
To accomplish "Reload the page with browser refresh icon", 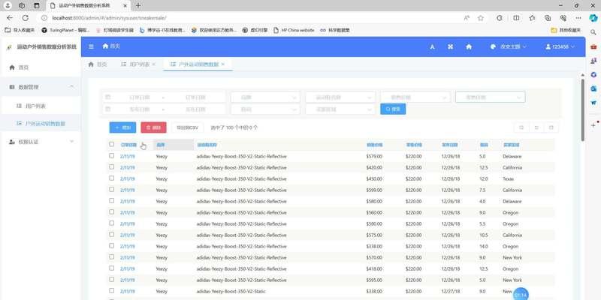I will coord(26,17).
